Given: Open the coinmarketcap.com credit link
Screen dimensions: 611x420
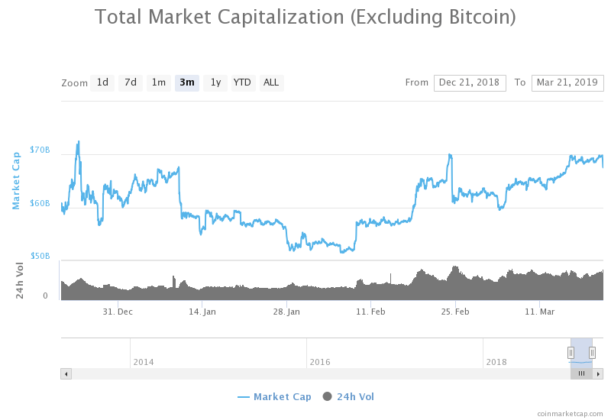Looking at the screenshot, I should (x=570, y=413).
